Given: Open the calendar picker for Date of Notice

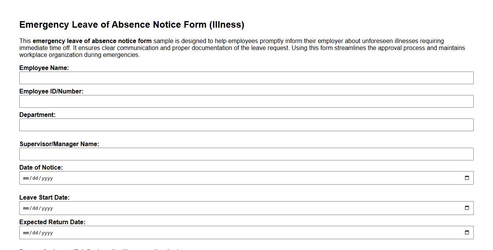Looking at the screenshot, I should point(467,178).
